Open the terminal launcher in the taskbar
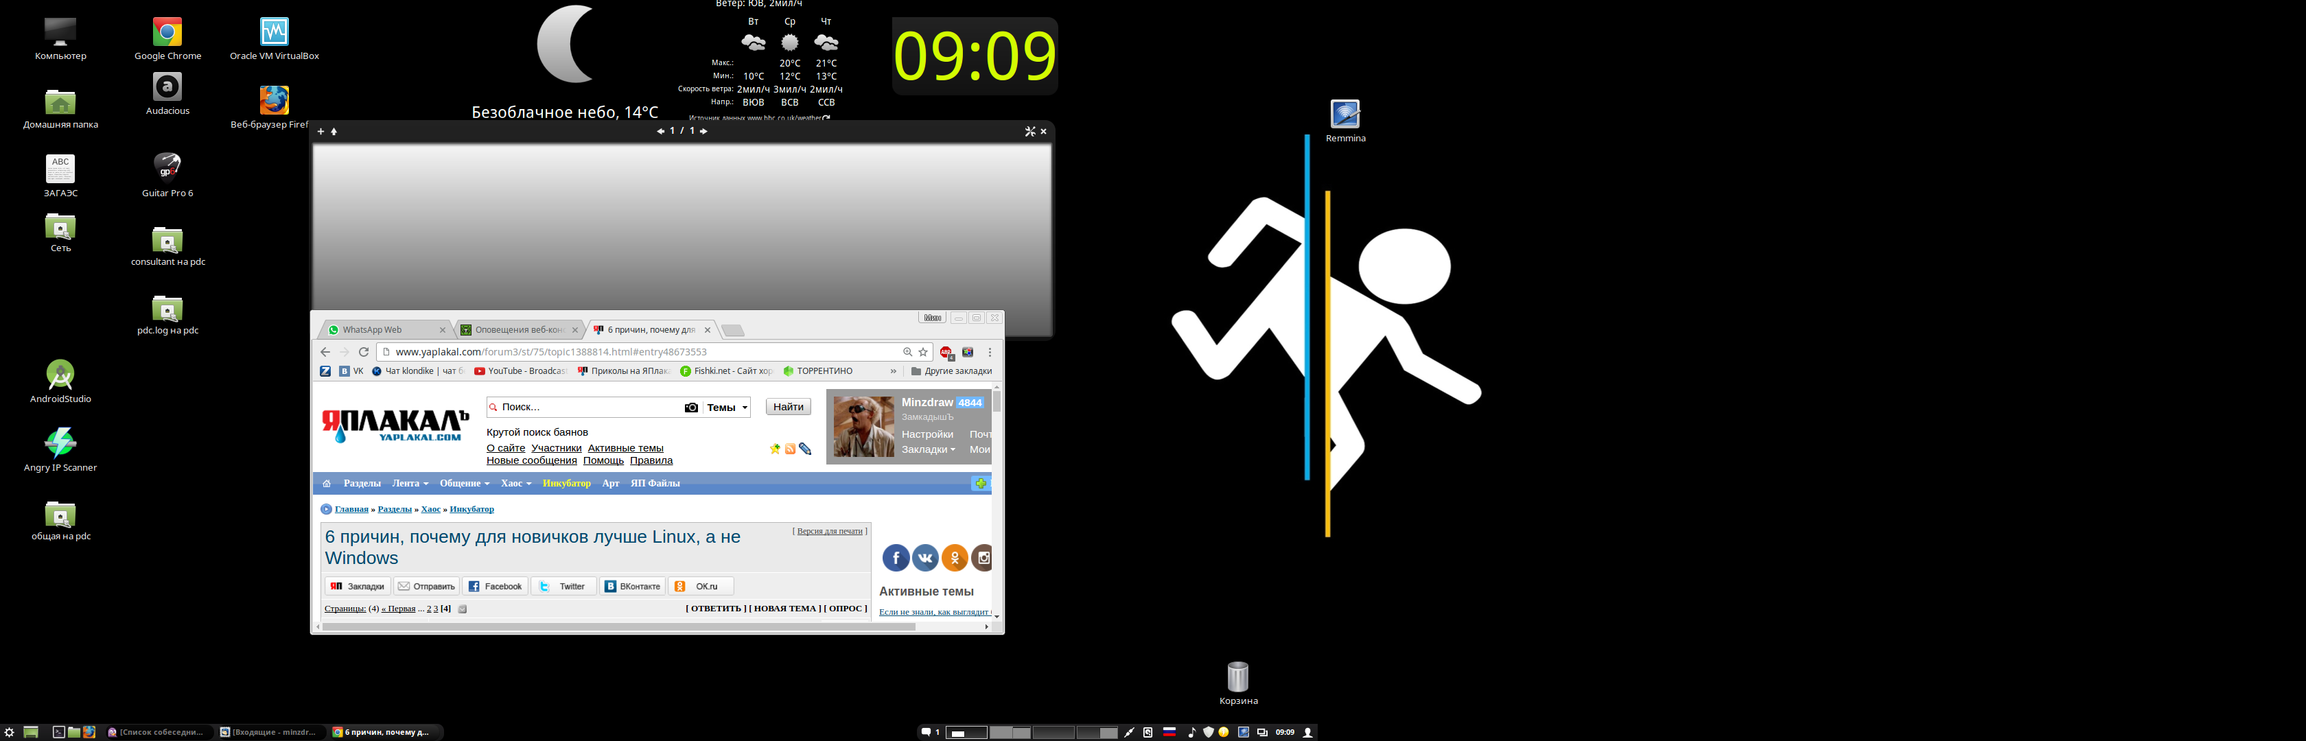Viewport: 2306px width, 741px height. click(x=58, y=732)
